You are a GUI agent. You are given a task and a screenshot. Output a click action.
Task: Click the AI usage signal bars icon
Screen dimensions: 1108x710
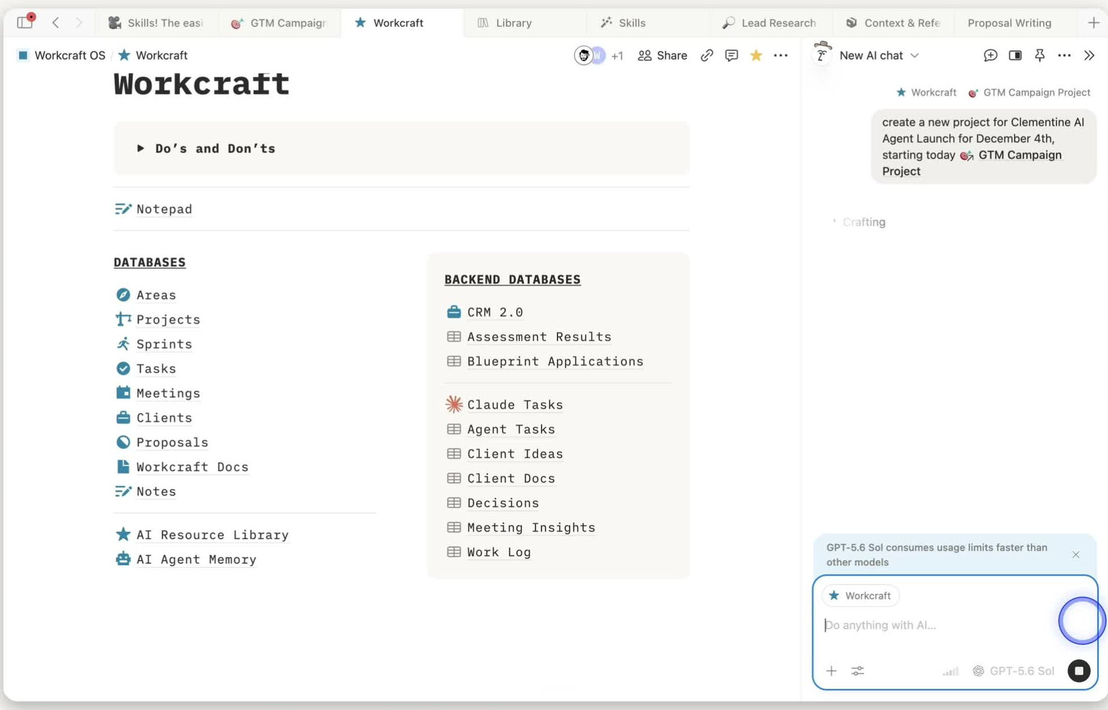coord(950,671)
